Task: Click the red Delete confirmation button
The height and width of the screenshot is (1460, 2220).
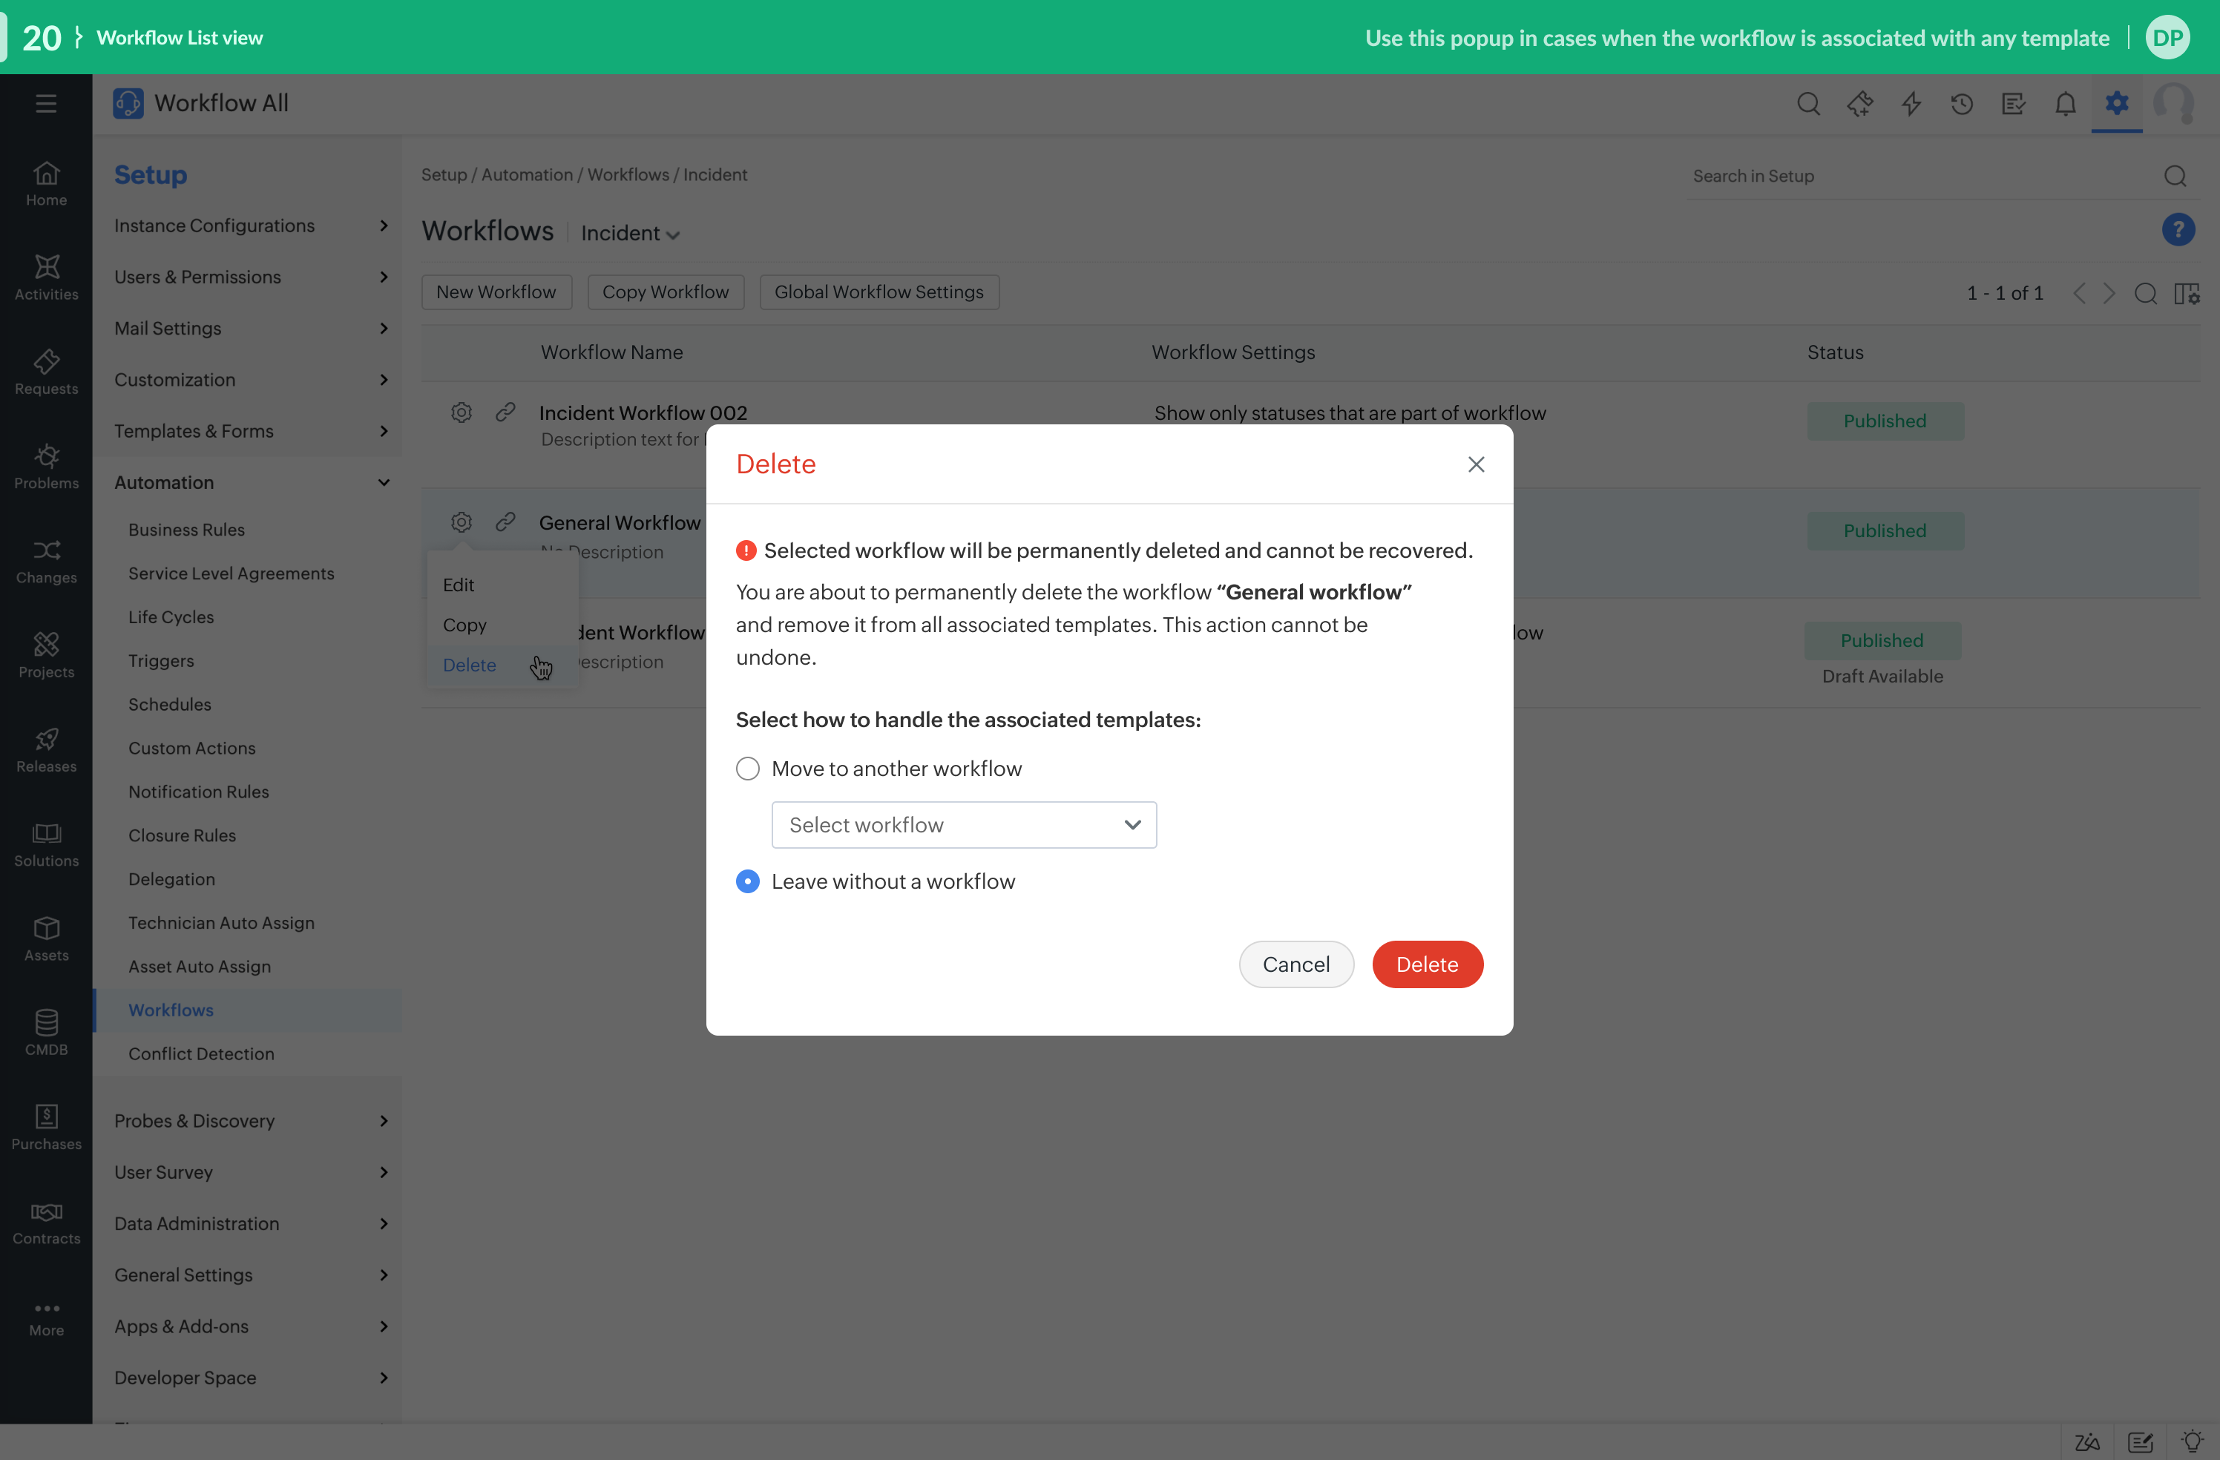Action: point(1426,964)
